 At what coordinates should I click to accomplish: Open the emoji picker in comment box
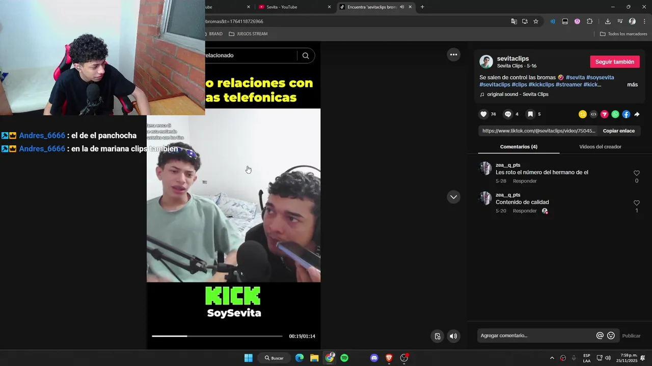(611, 335)
